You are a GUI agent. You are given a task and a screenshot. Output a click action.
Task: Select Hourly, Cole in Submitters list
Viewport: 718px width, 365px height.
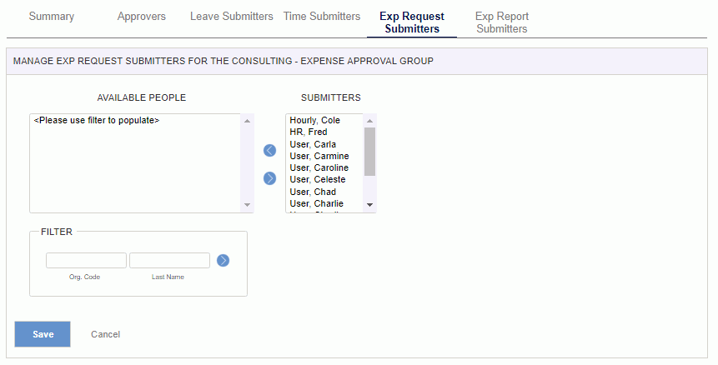click(x=314, y=121)
